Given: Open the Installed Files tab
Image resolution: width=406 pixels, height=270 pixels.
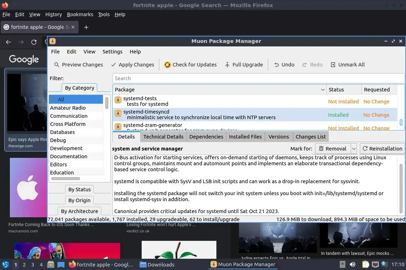Looking at the screenshot, I should click(245, 137).
